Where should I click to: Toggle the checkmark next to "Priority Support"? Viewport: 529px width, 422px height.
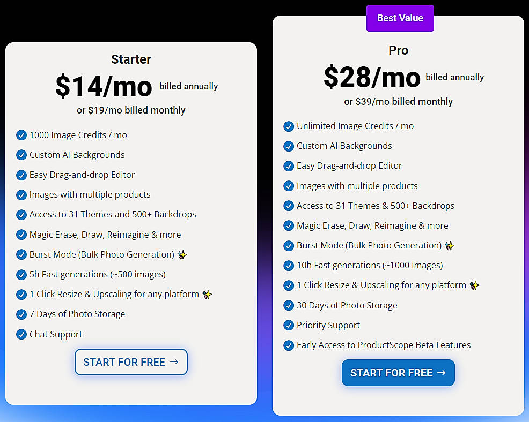pos(289,325)
